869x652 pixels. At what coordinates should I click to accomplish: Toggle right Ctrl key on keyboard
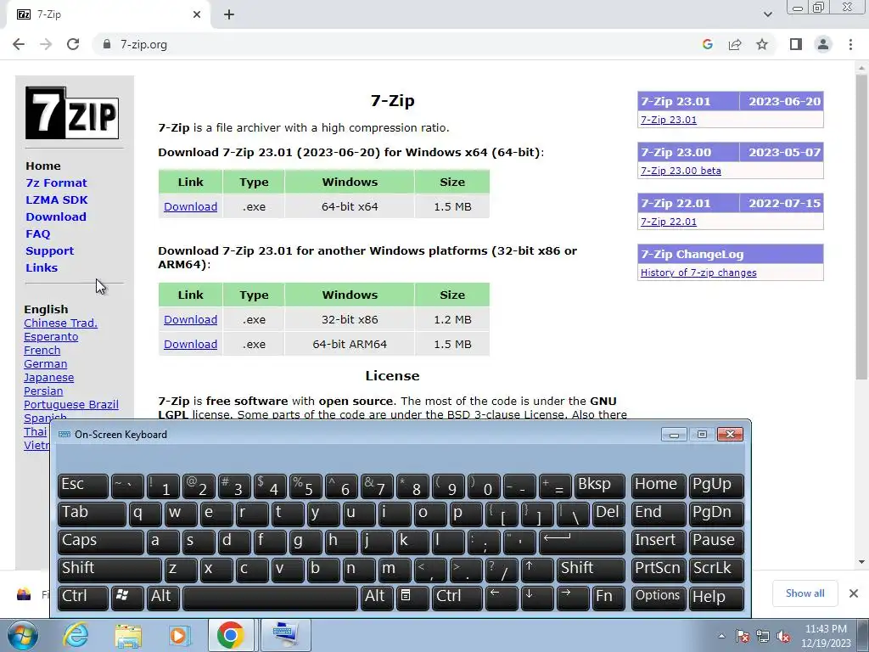(x=457, y=598)
